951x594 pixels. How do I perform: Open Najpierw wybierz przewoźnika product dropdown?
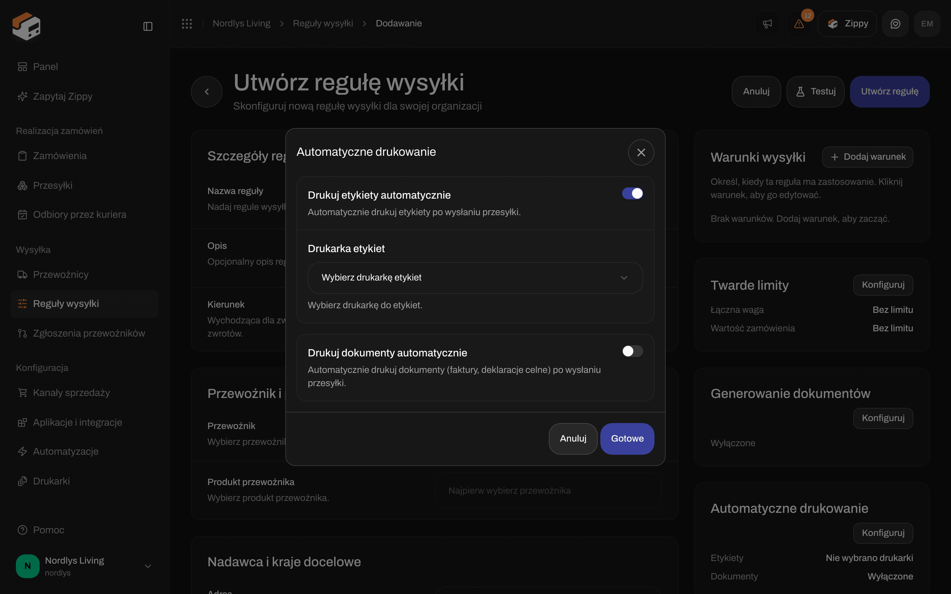coord(548,491)
